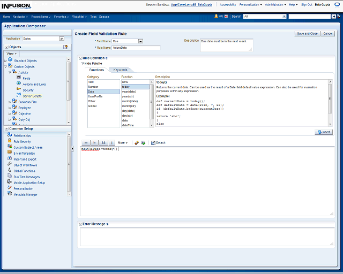
Task: Open the Field Name dropdown
Action: point(140,41)
